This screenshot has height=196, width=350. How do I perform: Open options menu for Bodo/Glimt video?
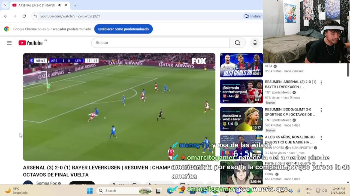click(x=321, y=110)
